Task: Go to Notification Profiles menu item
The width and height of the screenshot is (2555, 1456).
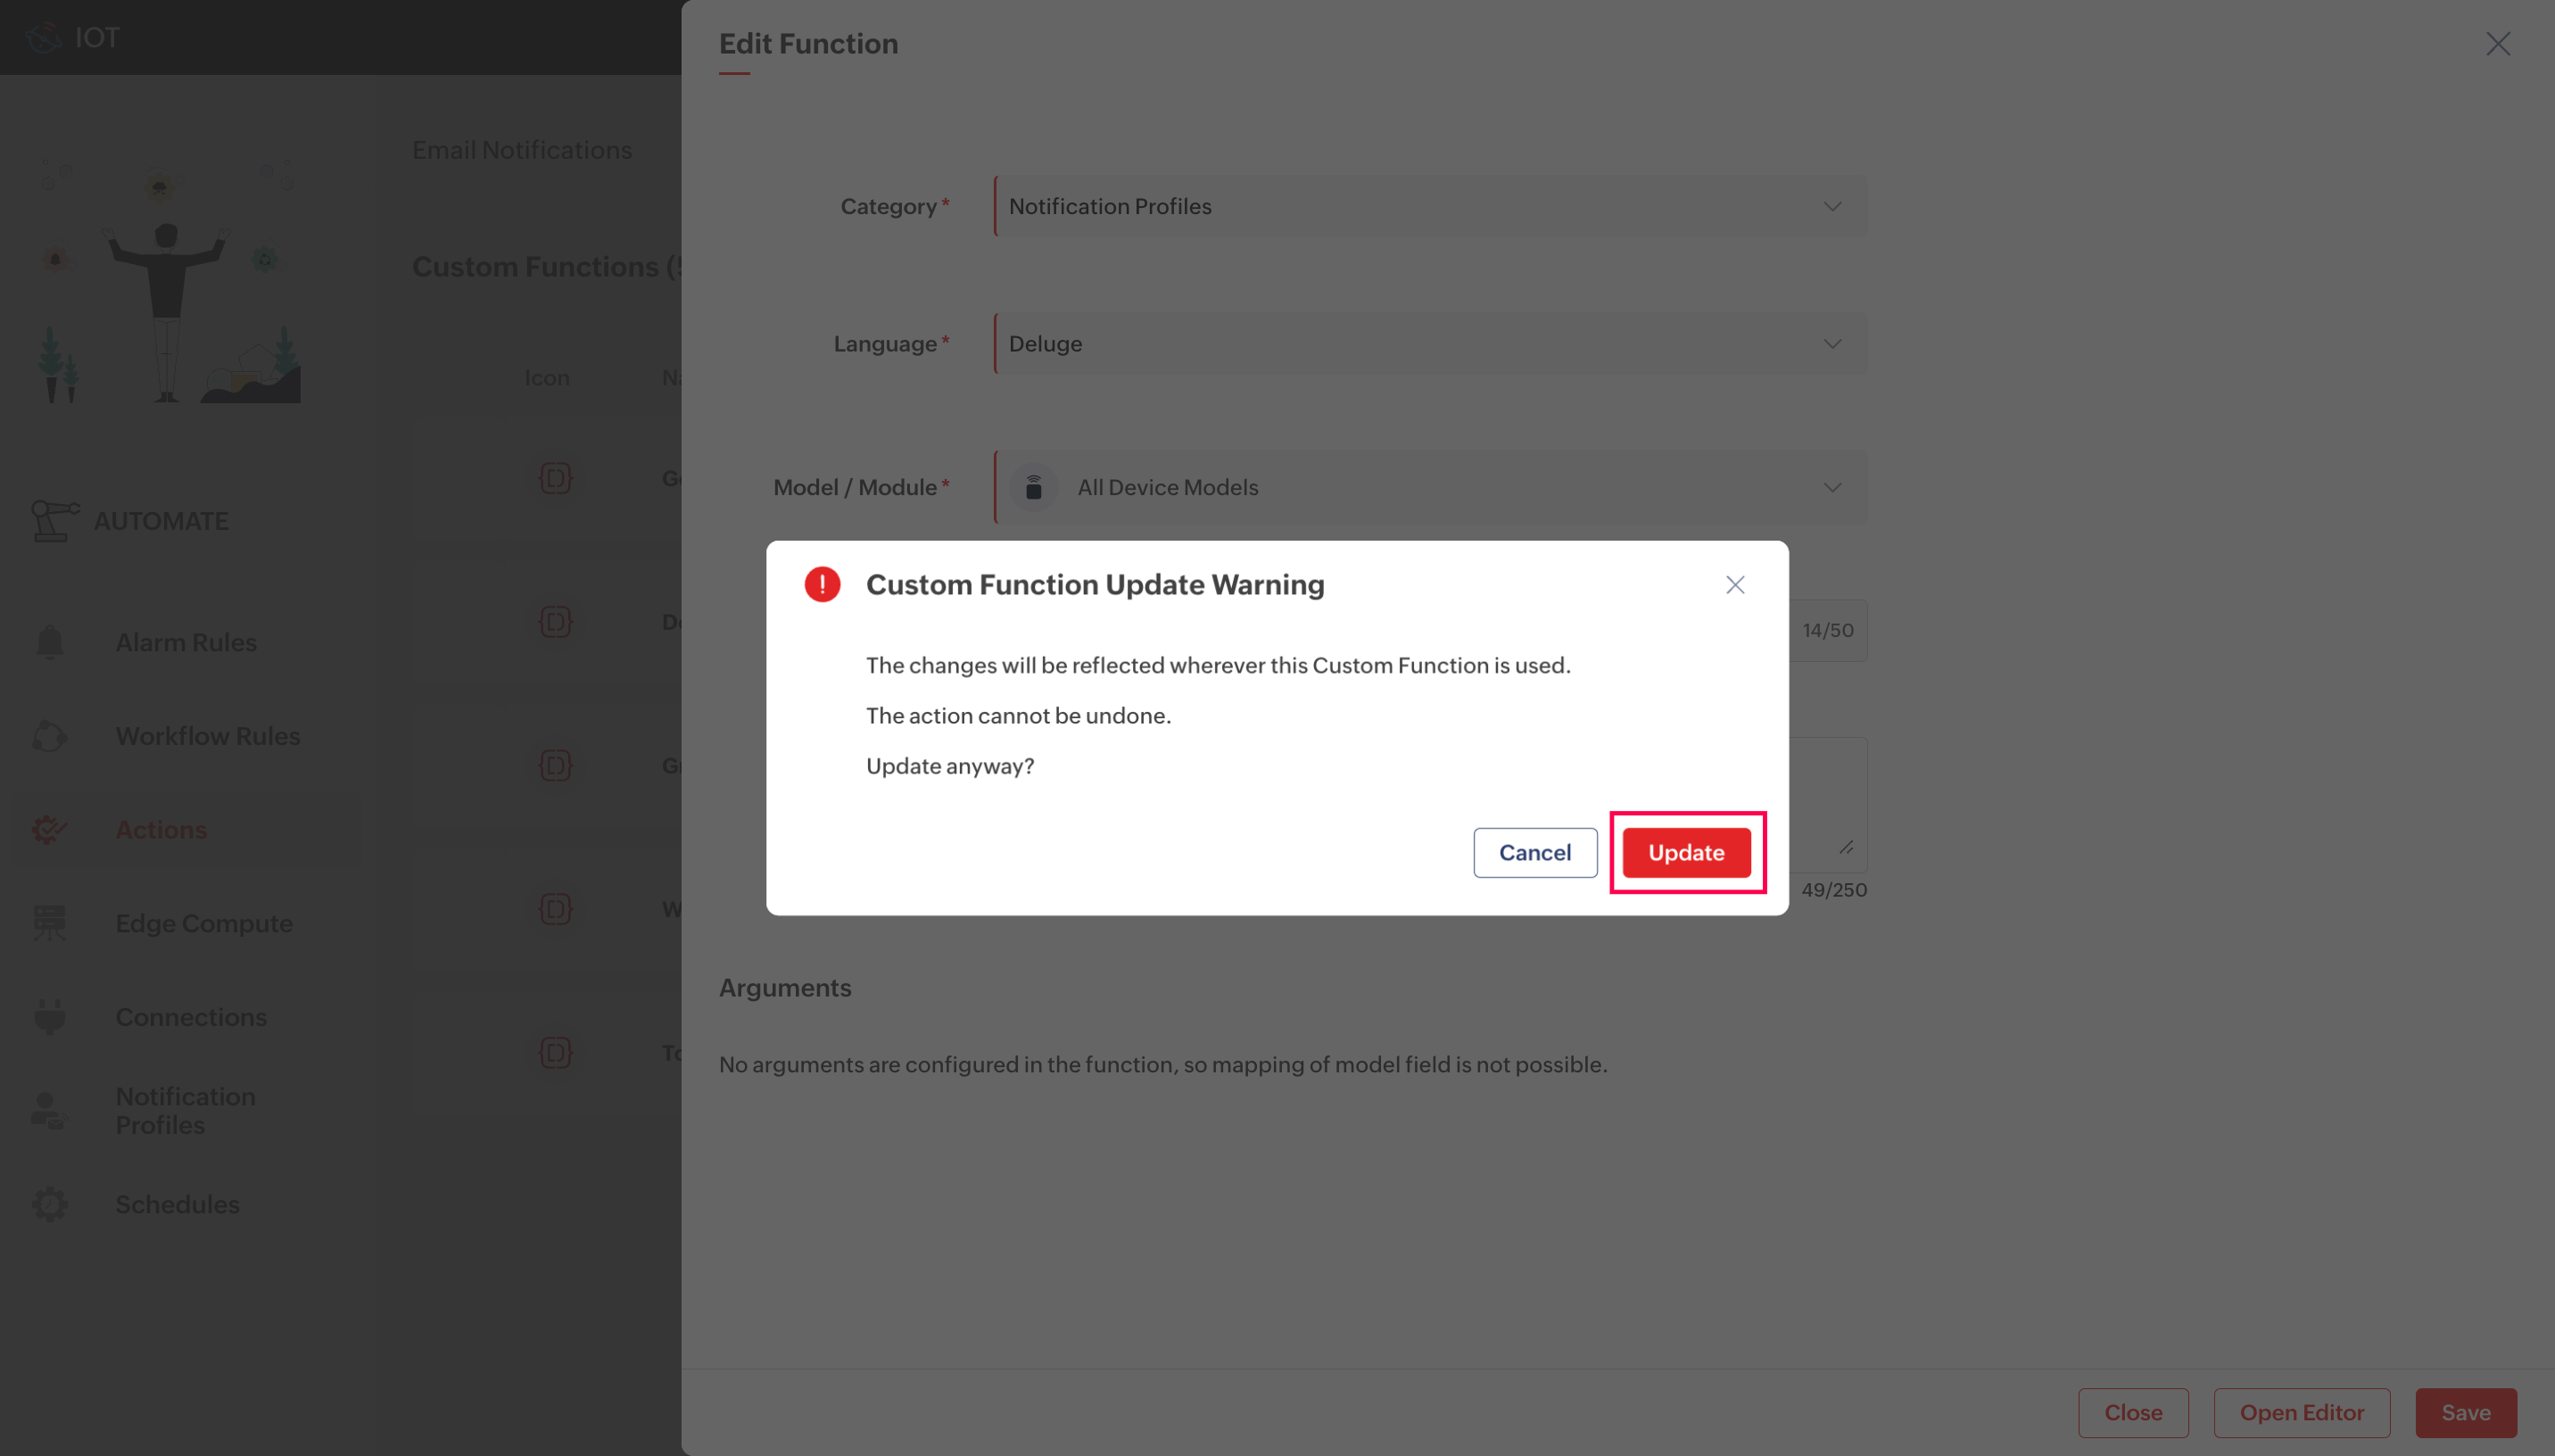Action: pyautogui.click(x=185, y=1110)
